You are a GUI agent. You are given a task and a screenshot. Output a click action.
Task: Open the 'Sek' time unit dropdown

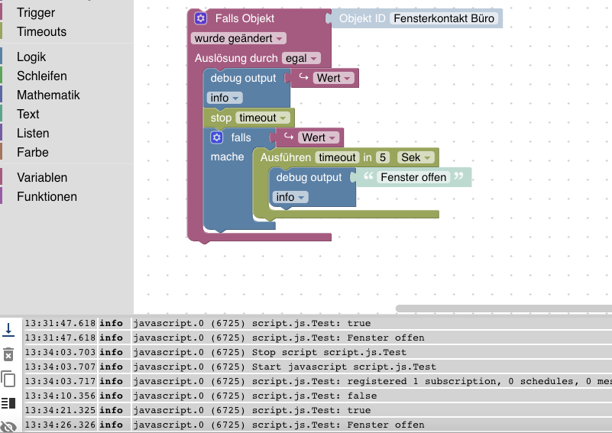[x=416, y=157]
